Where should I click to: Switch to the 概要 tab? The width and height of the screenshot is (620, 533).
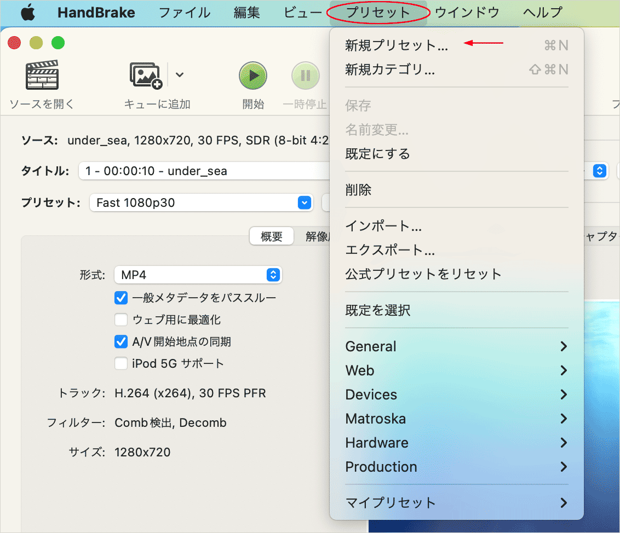pyautogui.click(x=272, y=236)
